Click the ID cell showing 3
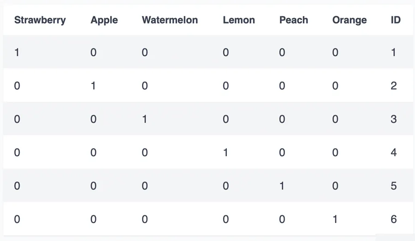Viewport: 415px width, 241px height. point(394,119)
